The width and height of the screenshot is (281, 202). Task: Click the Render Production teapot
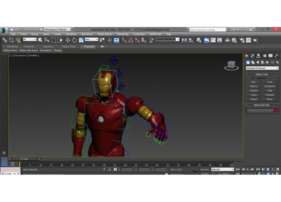point(255,40)
